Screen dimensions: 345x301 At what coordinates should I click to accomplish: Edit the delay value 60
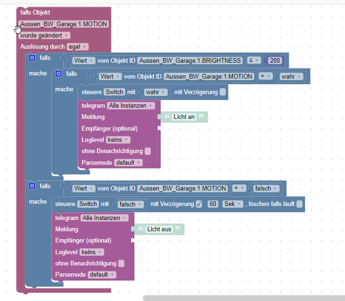pyautogui.click(x=213, y=204)
